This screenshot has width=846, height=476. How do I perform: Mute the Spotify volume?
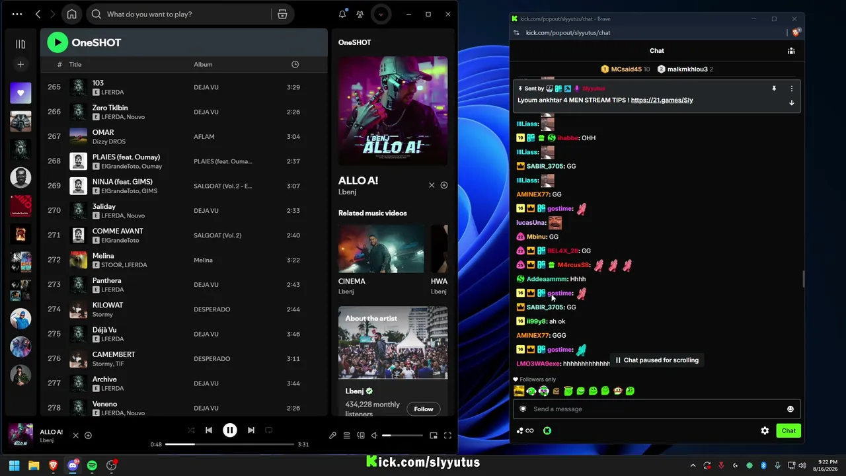[374, 436]
